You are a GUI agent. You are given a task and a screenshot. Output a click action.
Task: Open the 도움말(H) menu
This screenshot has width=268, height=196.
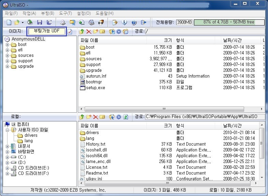pyautogui.click(x=104, y=13)
